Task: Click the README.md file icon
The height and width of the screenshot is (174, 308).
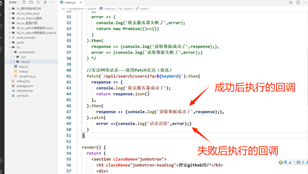Action: tap(13, 91)
